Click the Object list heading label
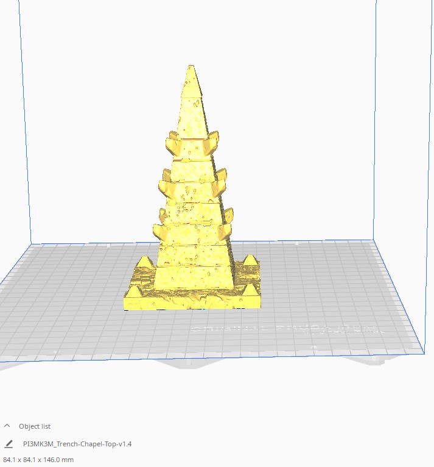This screenshot has width=434, height=467. coord(35,426)
